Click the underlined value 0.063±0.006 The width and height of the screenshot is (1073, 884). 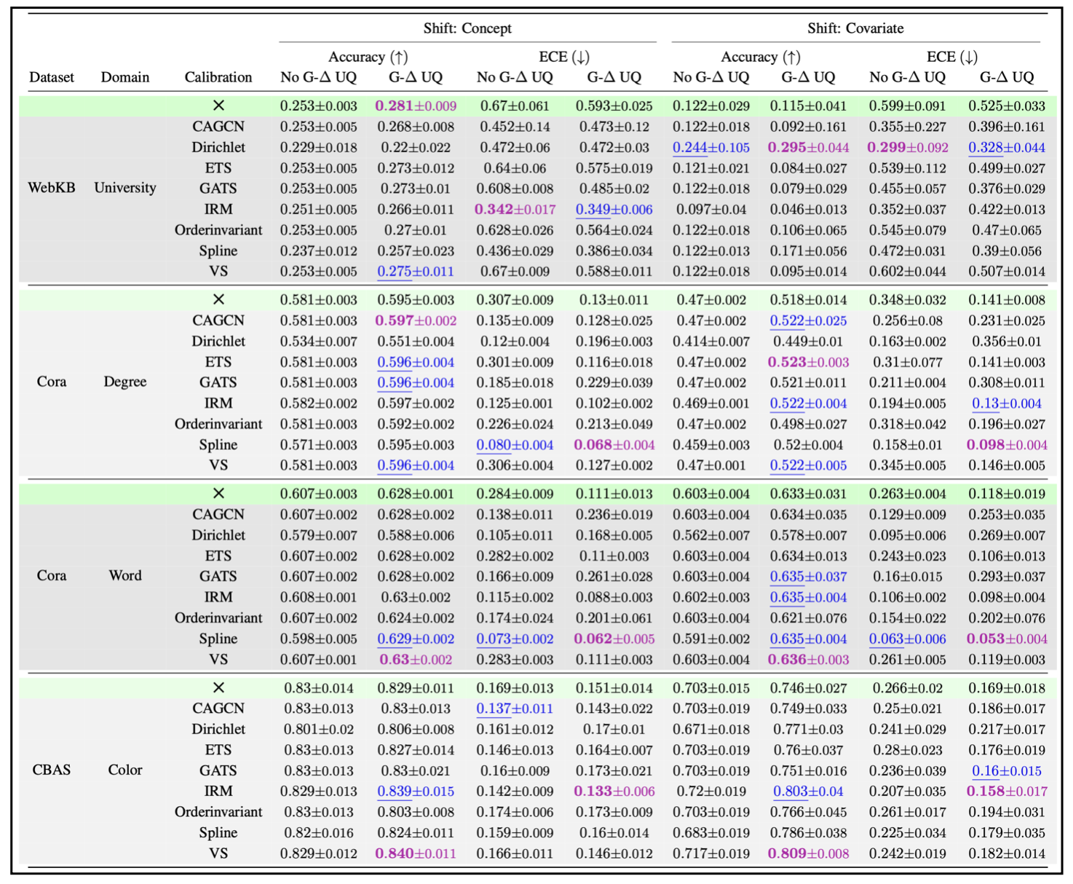click(908, 639)
